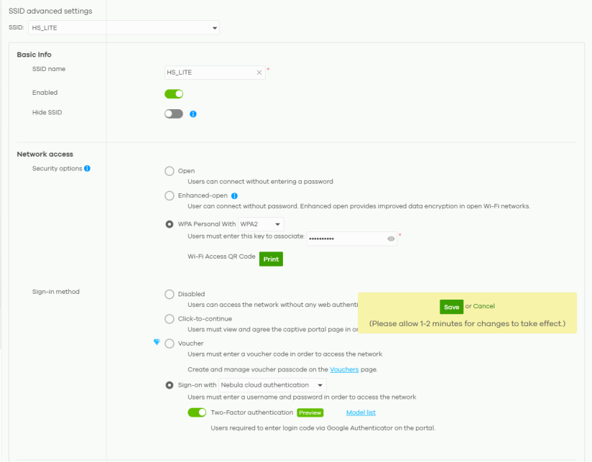Viewport: 592px width, 462px height.
Task: Select the Open security option
Action: point(170,171)
